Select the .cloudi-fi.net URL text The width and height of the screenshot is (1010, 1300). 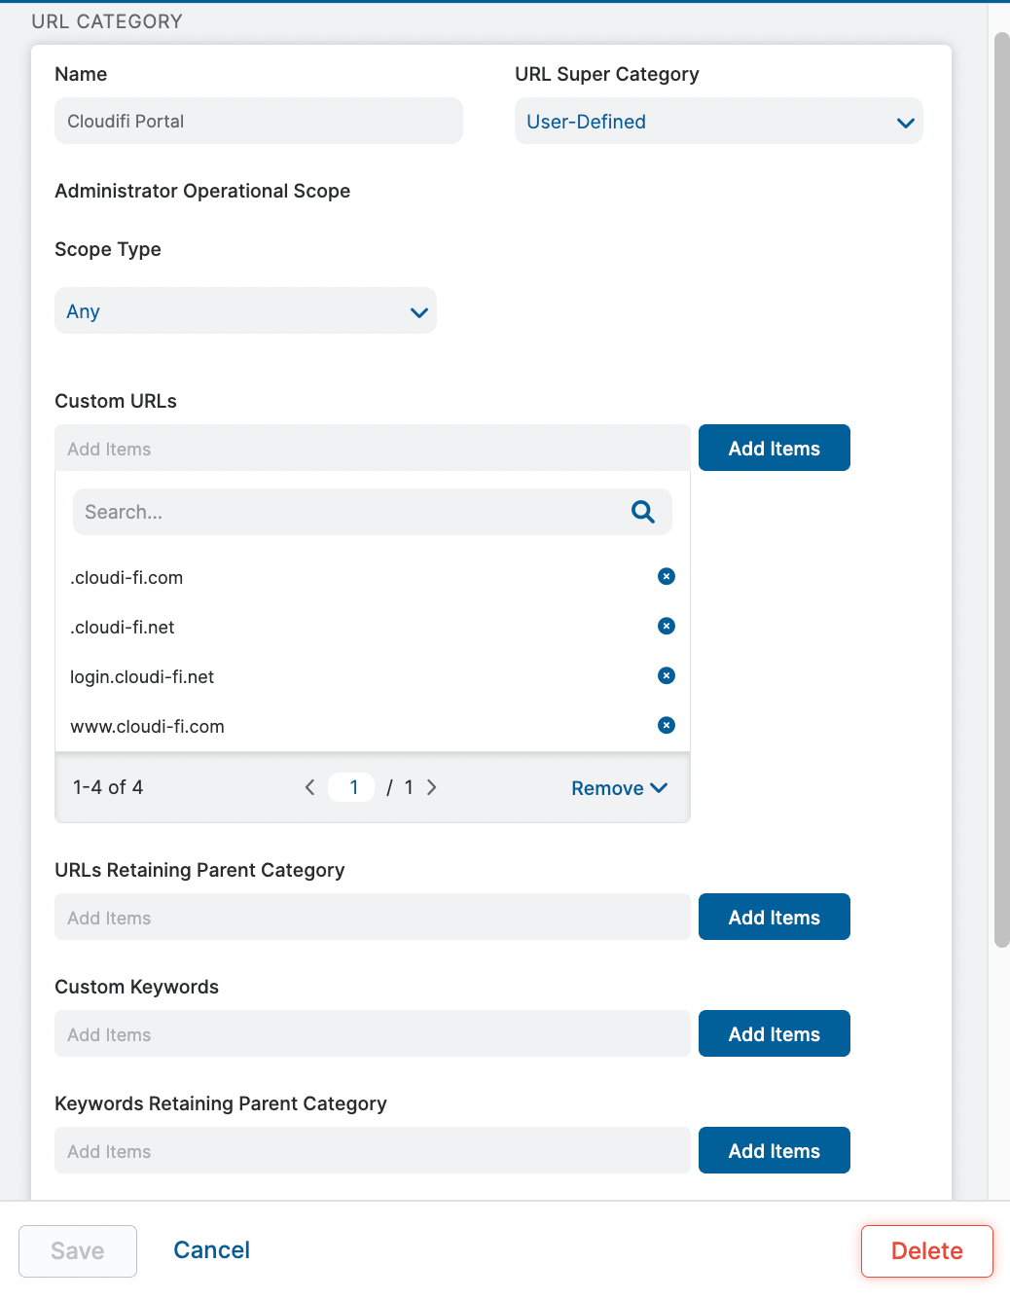click(x=123, y=628)
